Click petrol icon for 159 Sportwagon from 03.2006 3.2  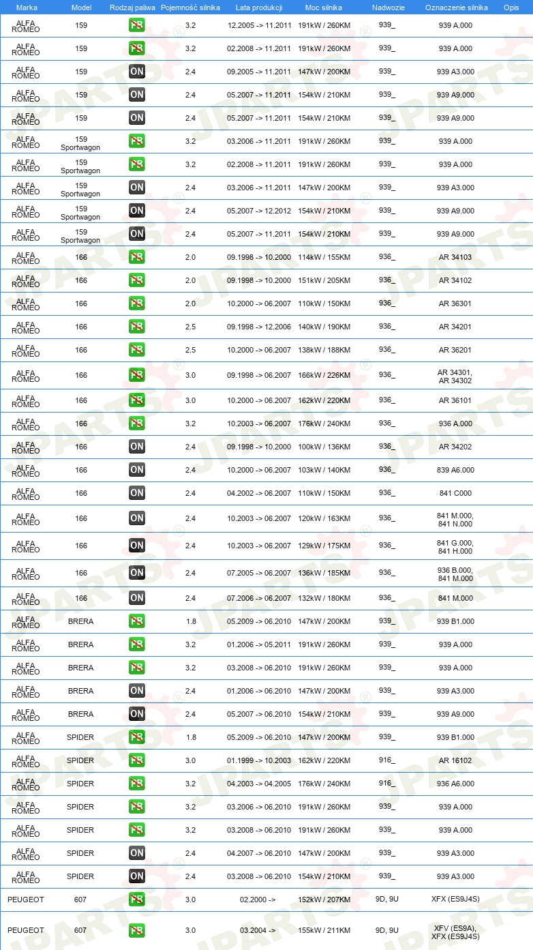point(137,141)
